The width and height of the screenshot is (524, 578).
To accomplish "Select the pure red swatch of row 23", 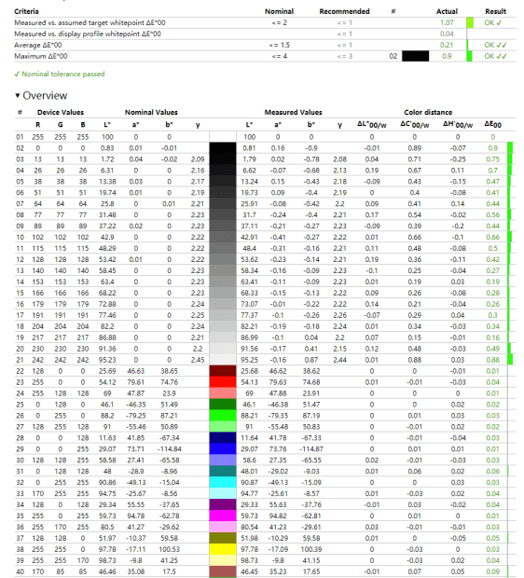I will pos(223,382).
